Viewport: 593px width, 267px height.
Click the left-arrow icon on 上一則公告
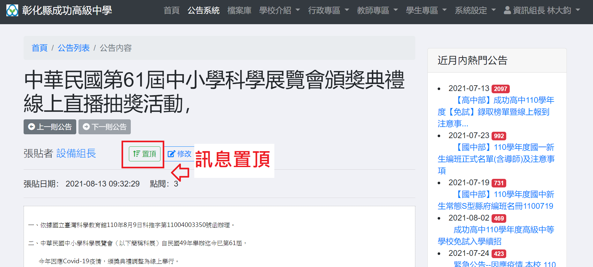coord(32,127)
